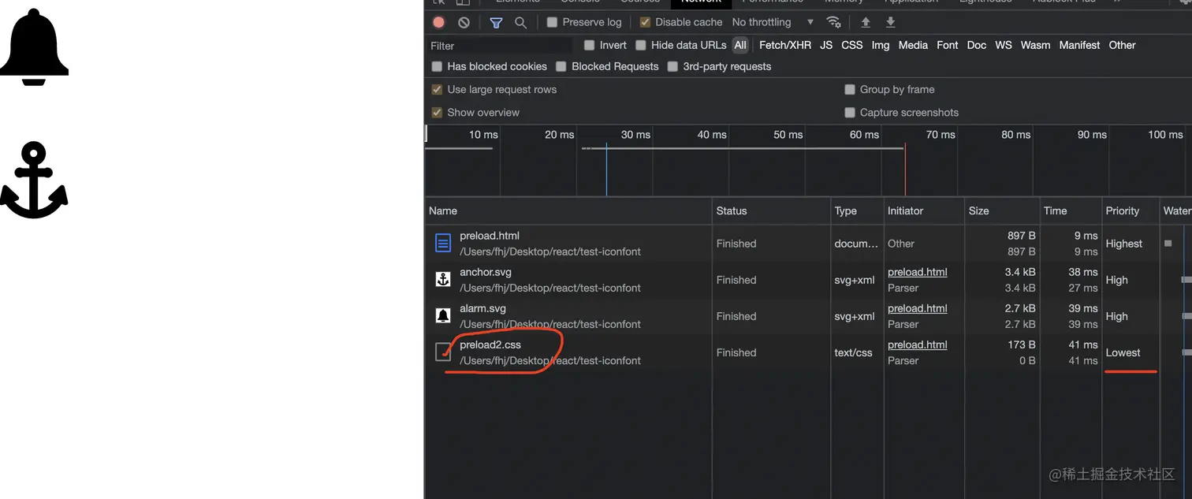Check Hide data URLs

click(641, 45)
